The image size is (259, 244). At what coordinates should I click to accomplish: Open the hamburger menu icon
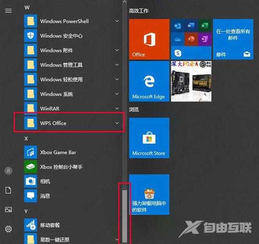point(9,11)
